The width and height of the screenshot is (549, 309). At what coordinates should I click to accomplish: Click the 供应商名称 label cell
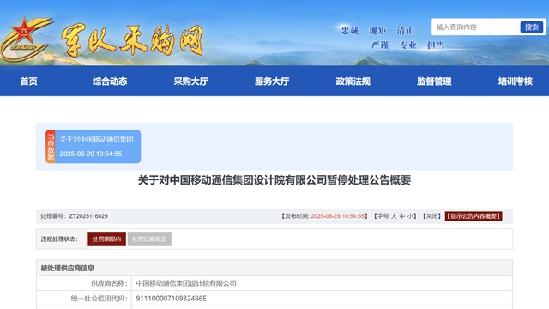click(x=84, y=283)
